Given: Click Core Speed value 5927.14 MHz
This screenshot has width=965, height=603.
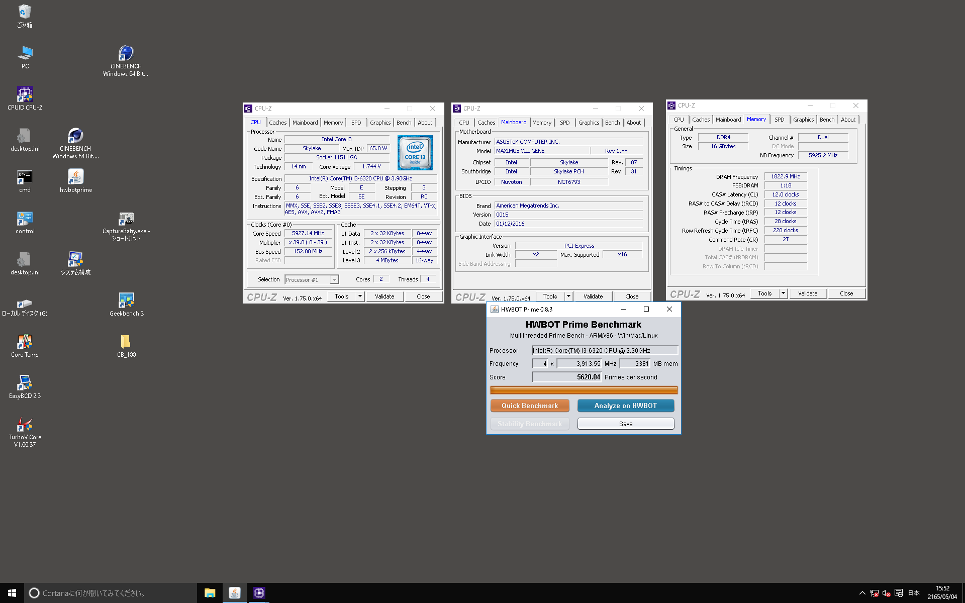Looking at the screenshot, I should 308,234.
